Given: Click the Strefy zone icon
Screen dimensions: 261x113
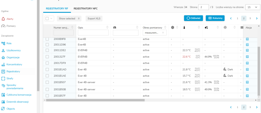Looking at the screenshot, I should [3, 79].
